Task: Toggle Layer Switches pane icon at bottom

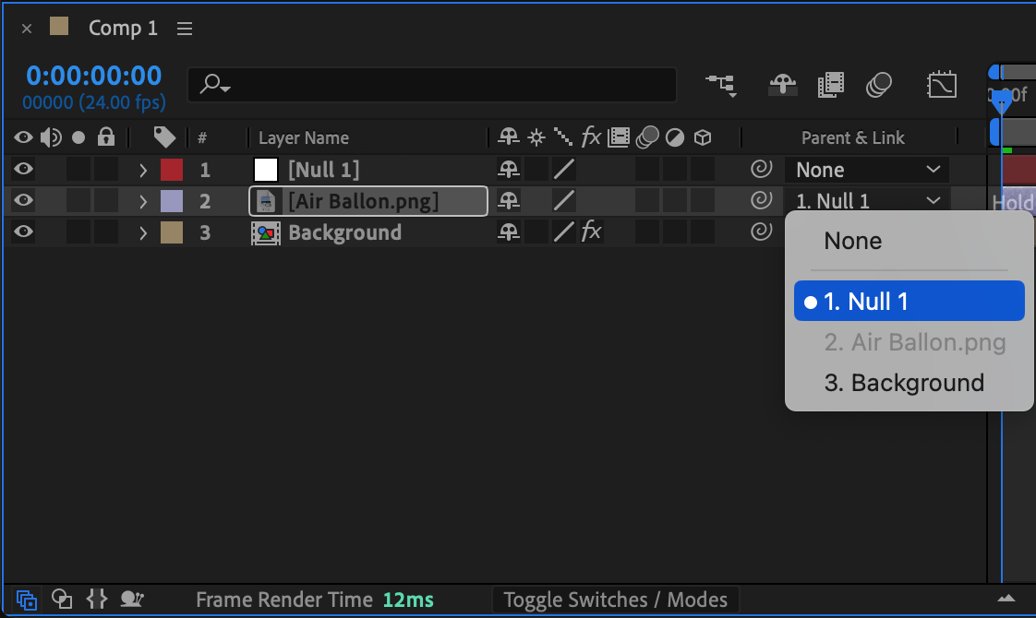Action: [x=27, y=600]
